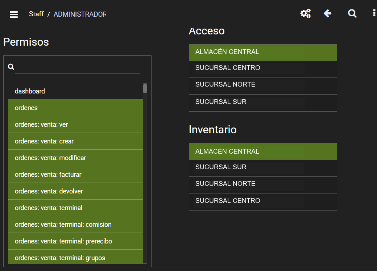This screenshot has width=377, height=271.
Task: Toggle permission ordenes: venta: terminal: grupos
Action: pyautogui.click(x=75, y=257)
